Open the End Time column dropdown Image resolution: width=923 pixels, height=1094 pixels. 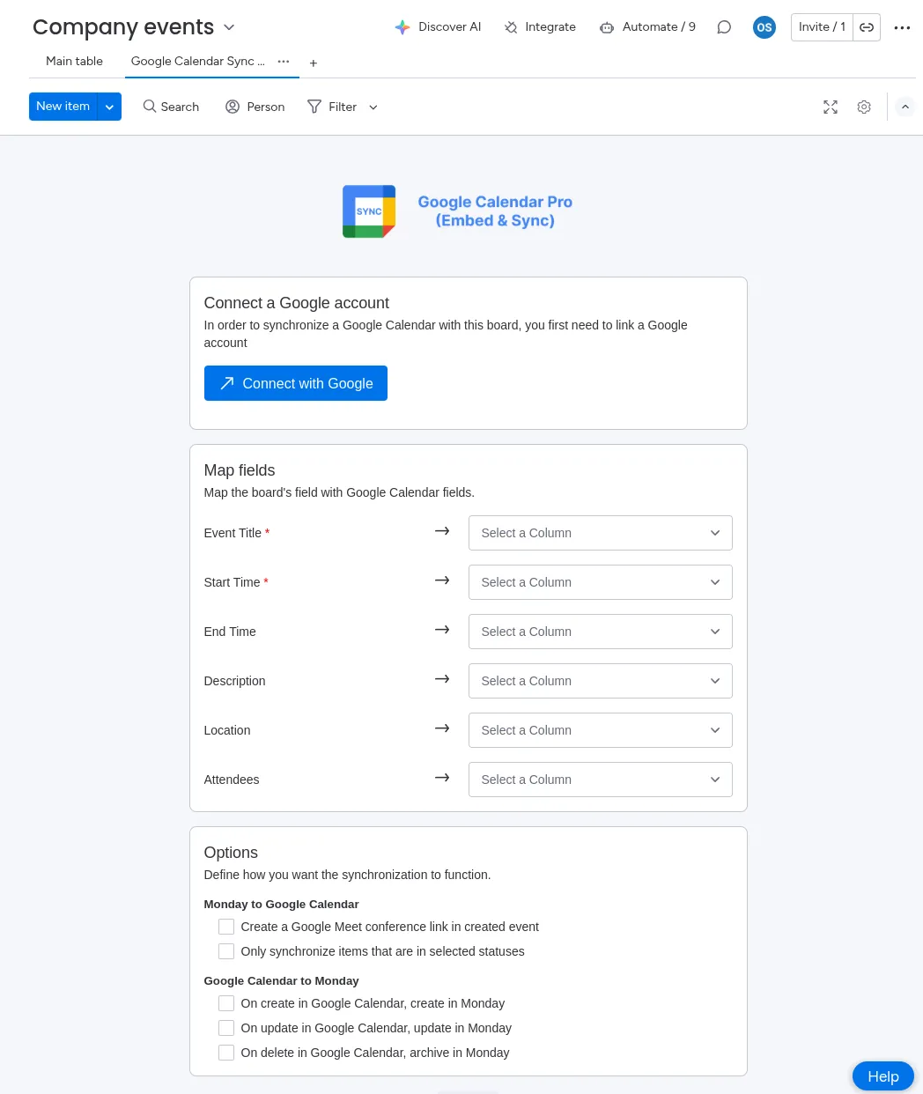coord(601,632)
